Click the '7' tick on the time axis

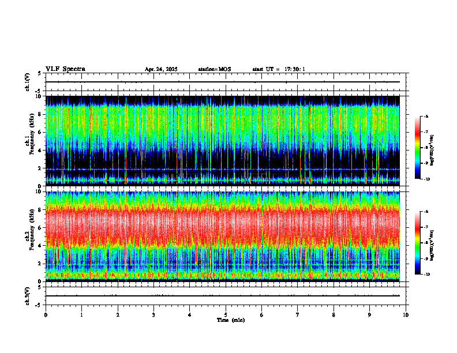tap(298, 315)
